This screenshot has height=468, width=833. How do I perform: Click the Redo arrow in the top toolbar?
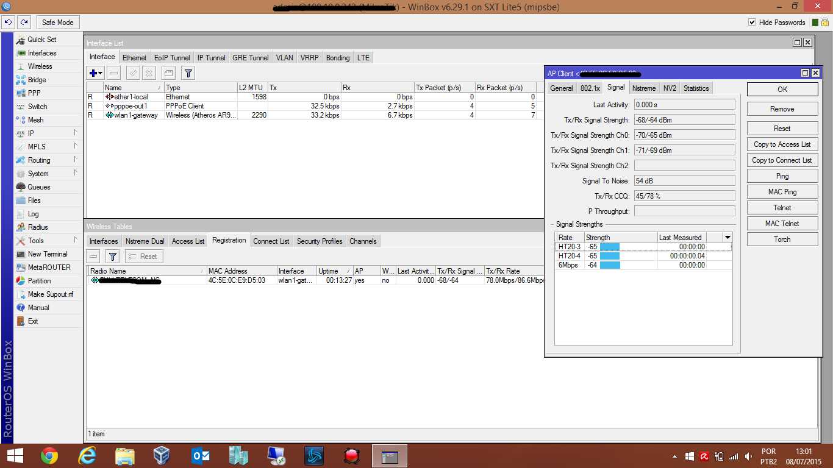[x=24, y=23]
